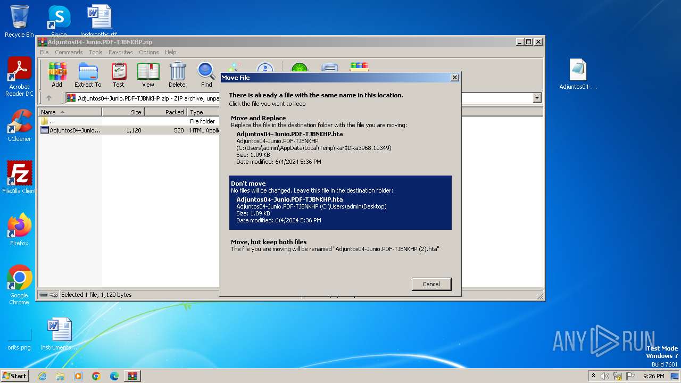Screen dimensions: 681x383
Task: Open the File menu in WinRAR
Action: (x=44, y=52)
